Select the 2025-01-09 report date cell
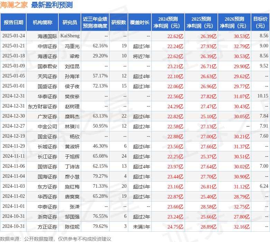Viewport: 270px width, 242px height. pyautogui.click(x=13, y=66)
